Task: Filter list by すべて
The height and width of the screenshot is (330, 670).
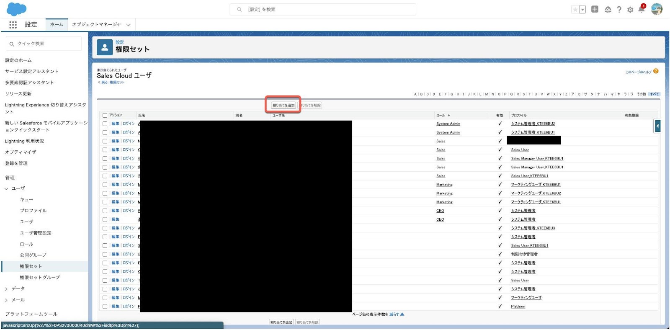Action: point(654,94)
